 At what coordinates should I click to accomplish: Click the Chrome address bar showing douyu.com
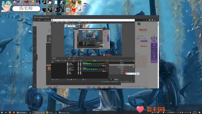coord(47,20)
